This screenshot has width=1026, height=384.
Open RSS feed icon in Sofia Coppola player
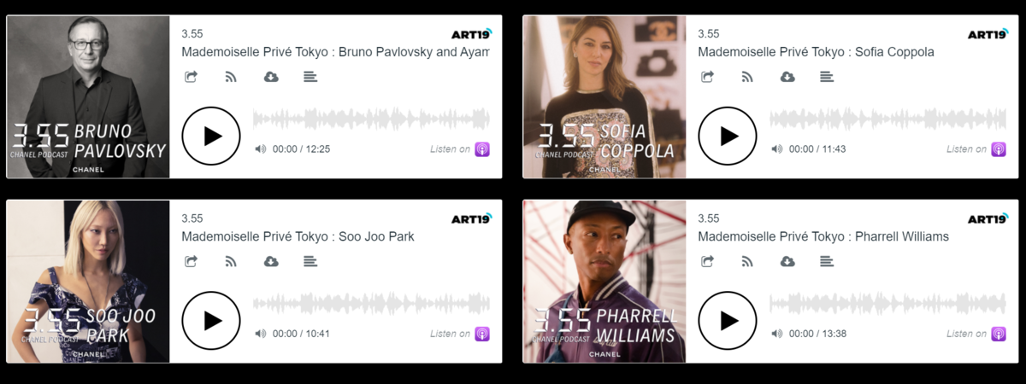click(747, 77)
